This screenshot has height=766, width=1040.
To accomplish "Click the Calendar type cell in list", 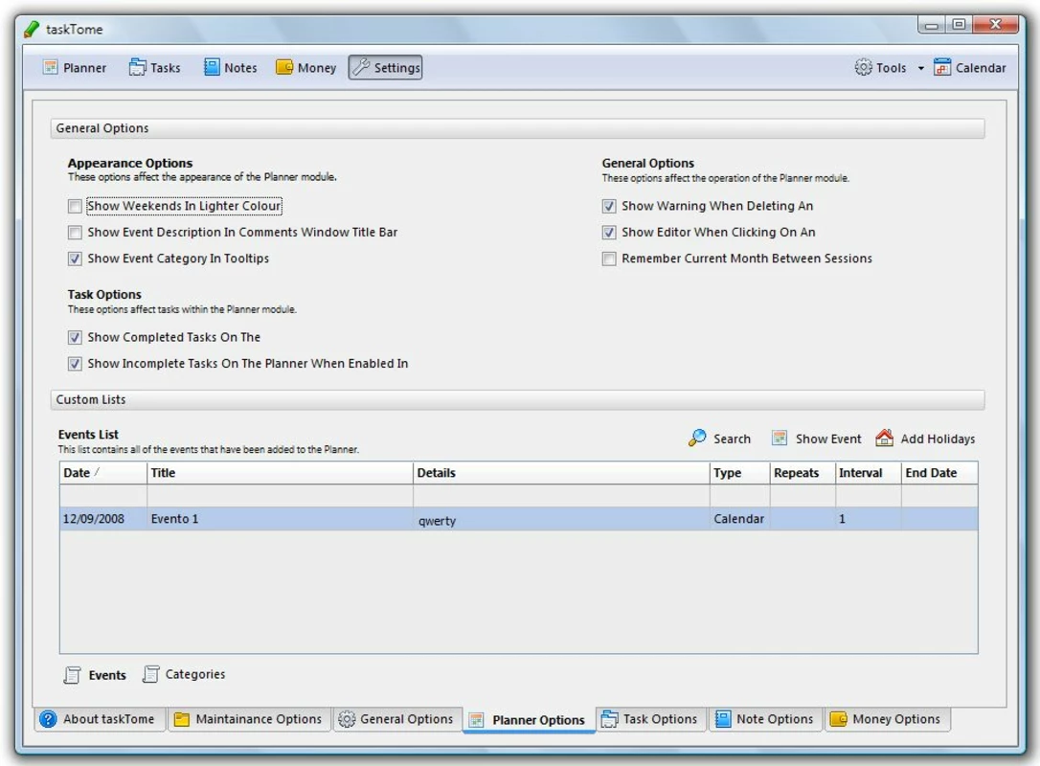I will 739,519.
